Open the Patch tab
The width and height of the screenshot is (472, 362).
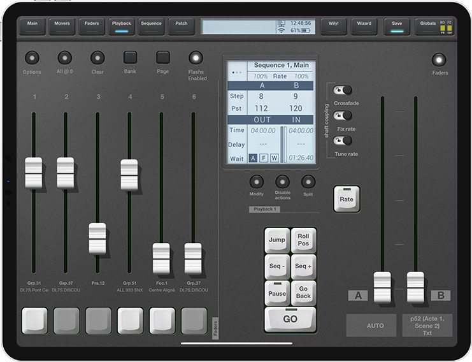coord(181,27)
